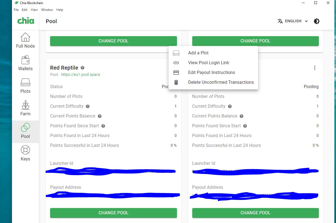Image resolution: width=336 pixels, height=223 pixels.
Task: Click the card icon for Edit Payout Instructions
Action: pos(176,73)
